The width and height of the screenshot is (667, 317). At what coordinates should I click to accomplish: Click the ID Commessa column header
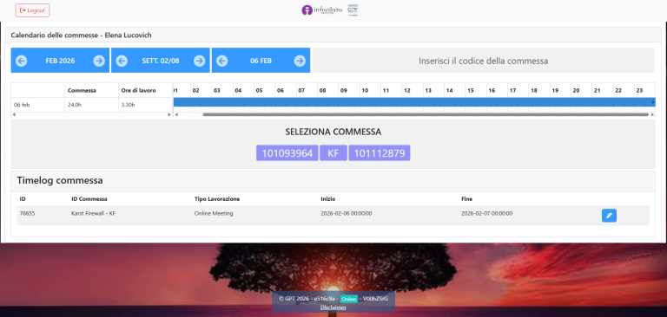click(89, 198)
